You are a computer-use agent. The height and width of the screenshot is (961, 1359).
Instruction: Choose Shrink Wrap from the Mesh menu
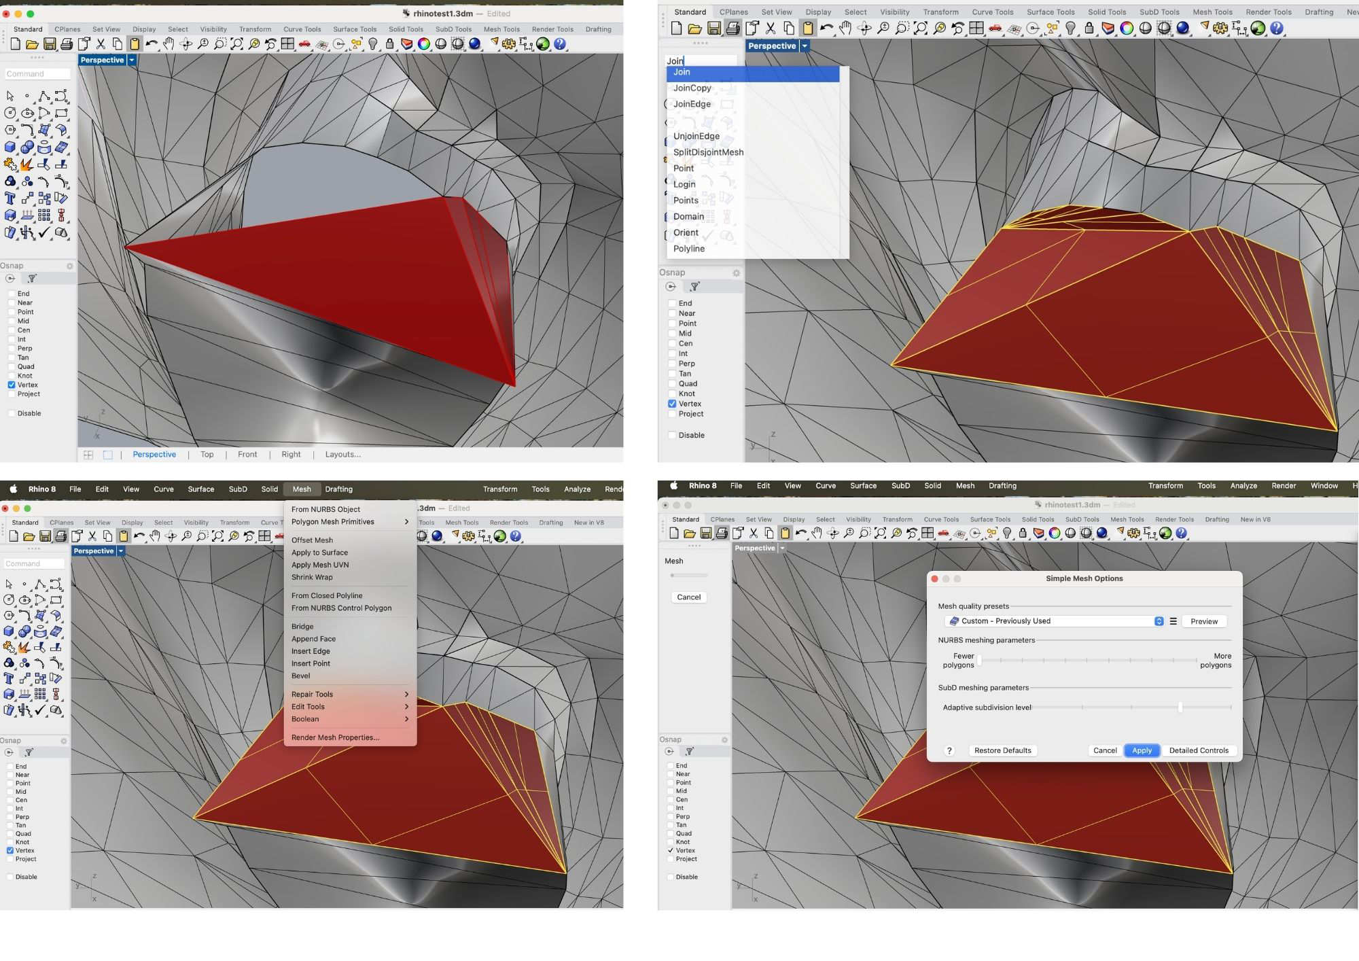click(x=312, y=577)
